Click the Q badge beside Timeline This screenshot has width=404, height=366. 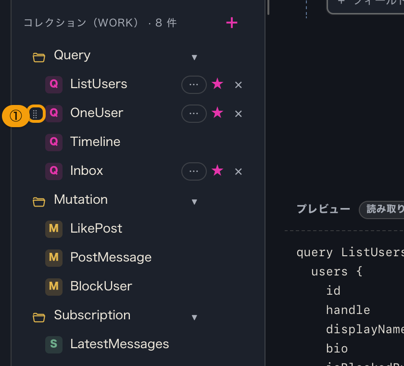tap(54, 143)
